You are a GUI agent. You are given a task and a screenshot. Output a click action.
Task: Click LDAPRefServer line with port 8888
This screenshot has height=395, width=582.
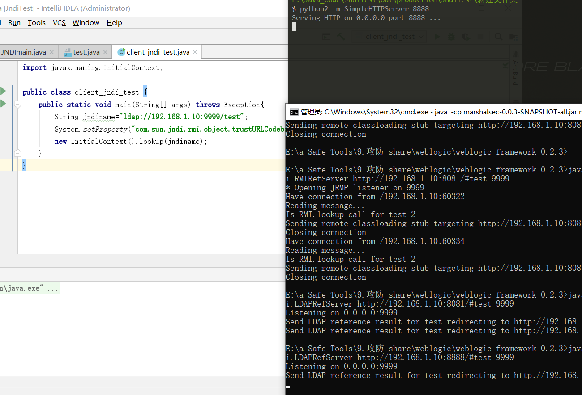point(400,357)
